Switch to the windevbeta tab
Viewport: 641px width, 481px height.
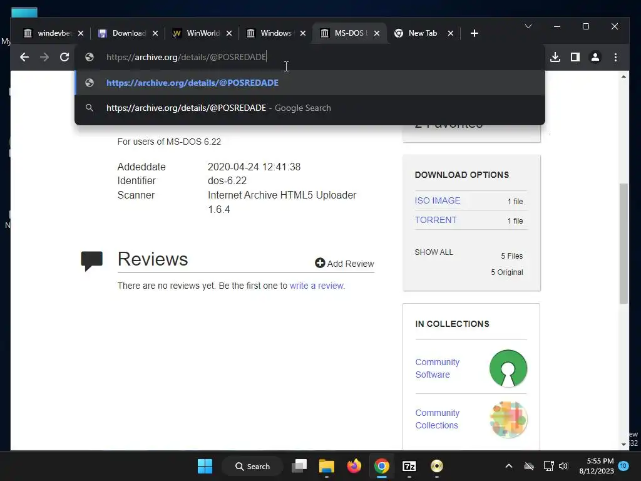click(48, 33)
